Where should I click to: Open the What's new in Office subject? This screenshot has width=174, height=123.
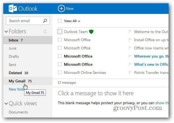point(151,64)
